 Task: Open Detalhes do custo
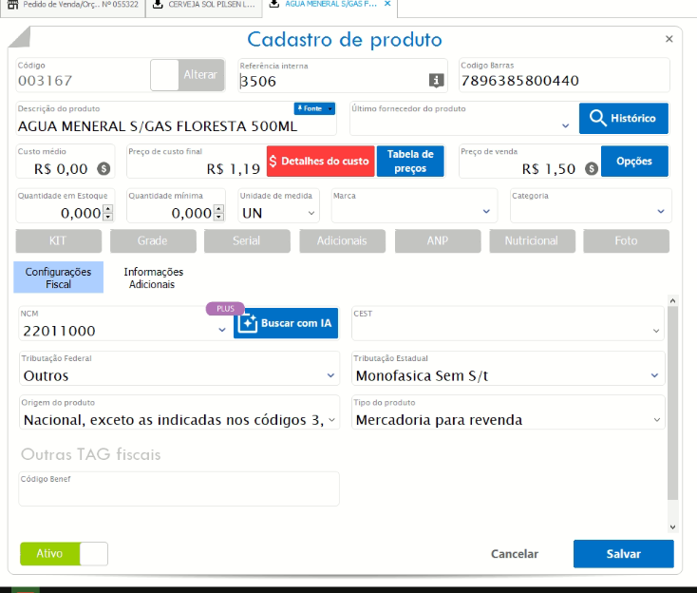[x=320, y=162]
